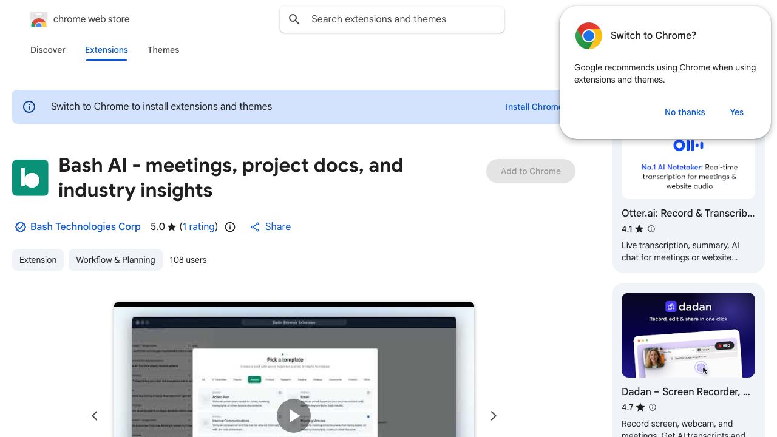Click the Bash AI extension title heading
The width and height of the screenshot is (777, 437).
pyautogui.click(x=231, y=178)
